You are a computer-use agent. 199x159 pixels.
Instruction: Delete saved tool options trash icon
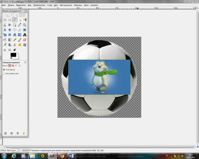18,133
